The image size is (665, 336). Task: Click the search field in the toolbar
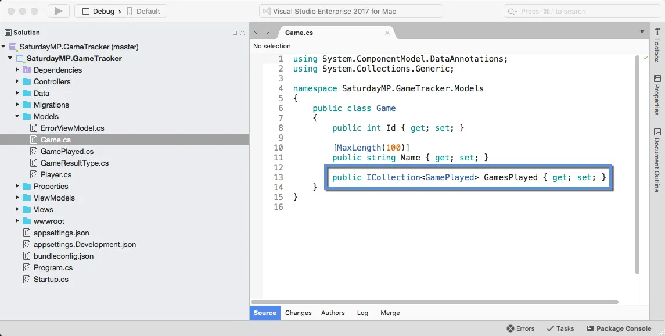(x=581, y=12)
